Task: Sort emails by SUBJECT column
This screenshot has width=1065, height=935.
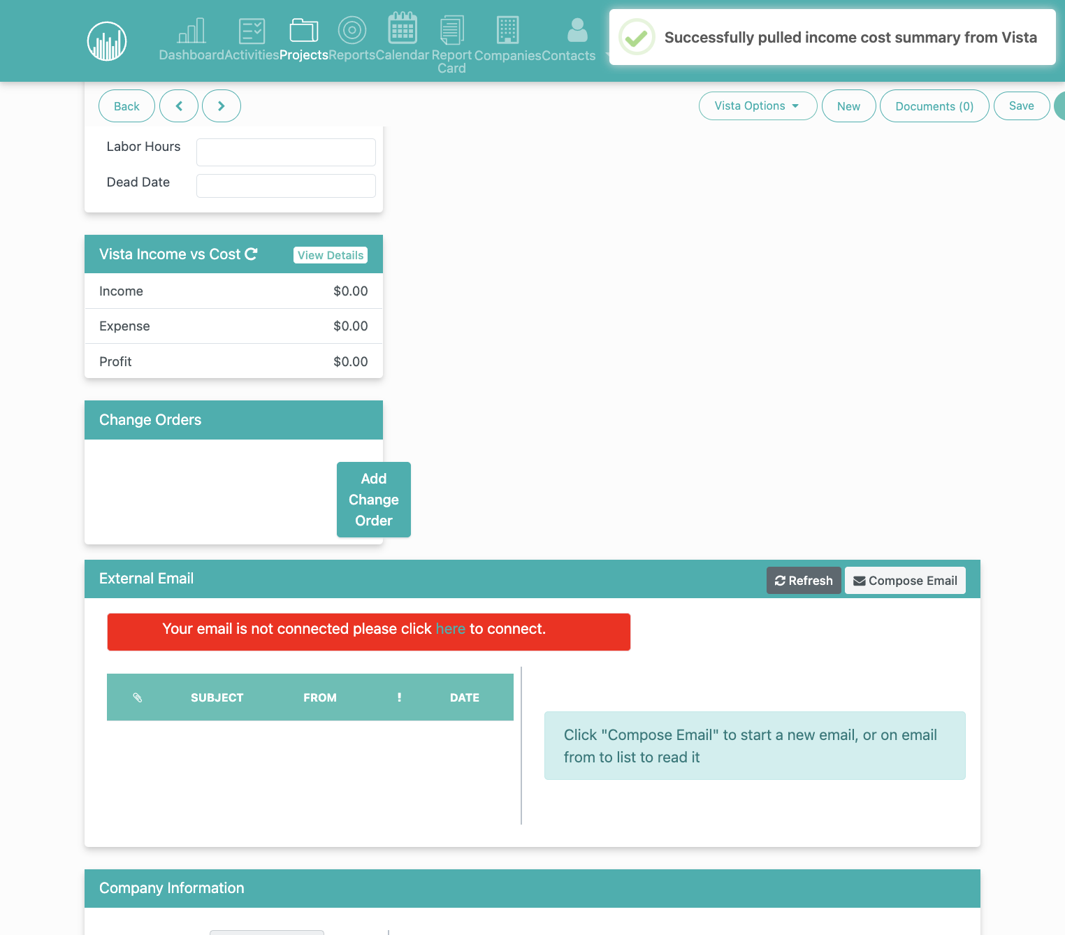Action: (217, 697)
